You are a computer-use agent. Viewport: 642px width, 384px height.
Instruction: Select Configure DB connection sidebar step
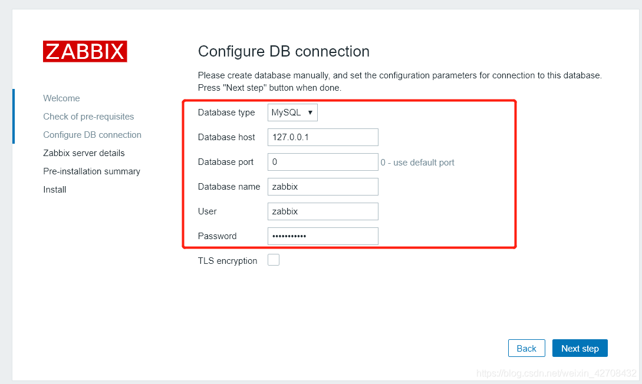pos(92,135)
